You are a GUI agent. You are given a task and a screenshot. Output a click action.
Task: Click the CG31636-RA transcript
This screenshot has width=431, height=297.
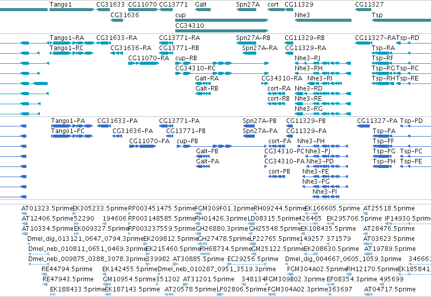tap(116, 53)
